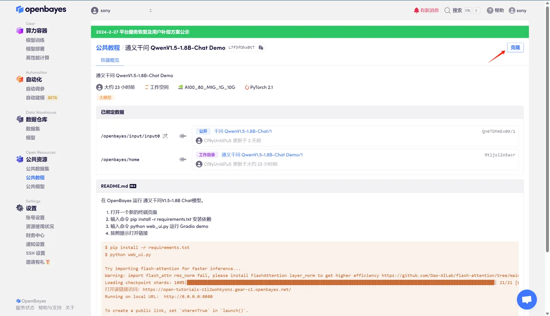The image size is (550, 316).
Task: Copy the container ID L7f3f0hx0tT
Action: point(260,47)
